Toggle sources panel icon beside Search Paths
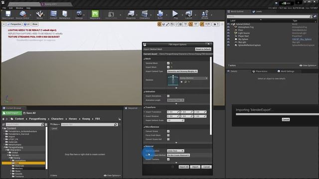Image resolution: width=319 pixels, height=179 pixels. pos(3,124)
